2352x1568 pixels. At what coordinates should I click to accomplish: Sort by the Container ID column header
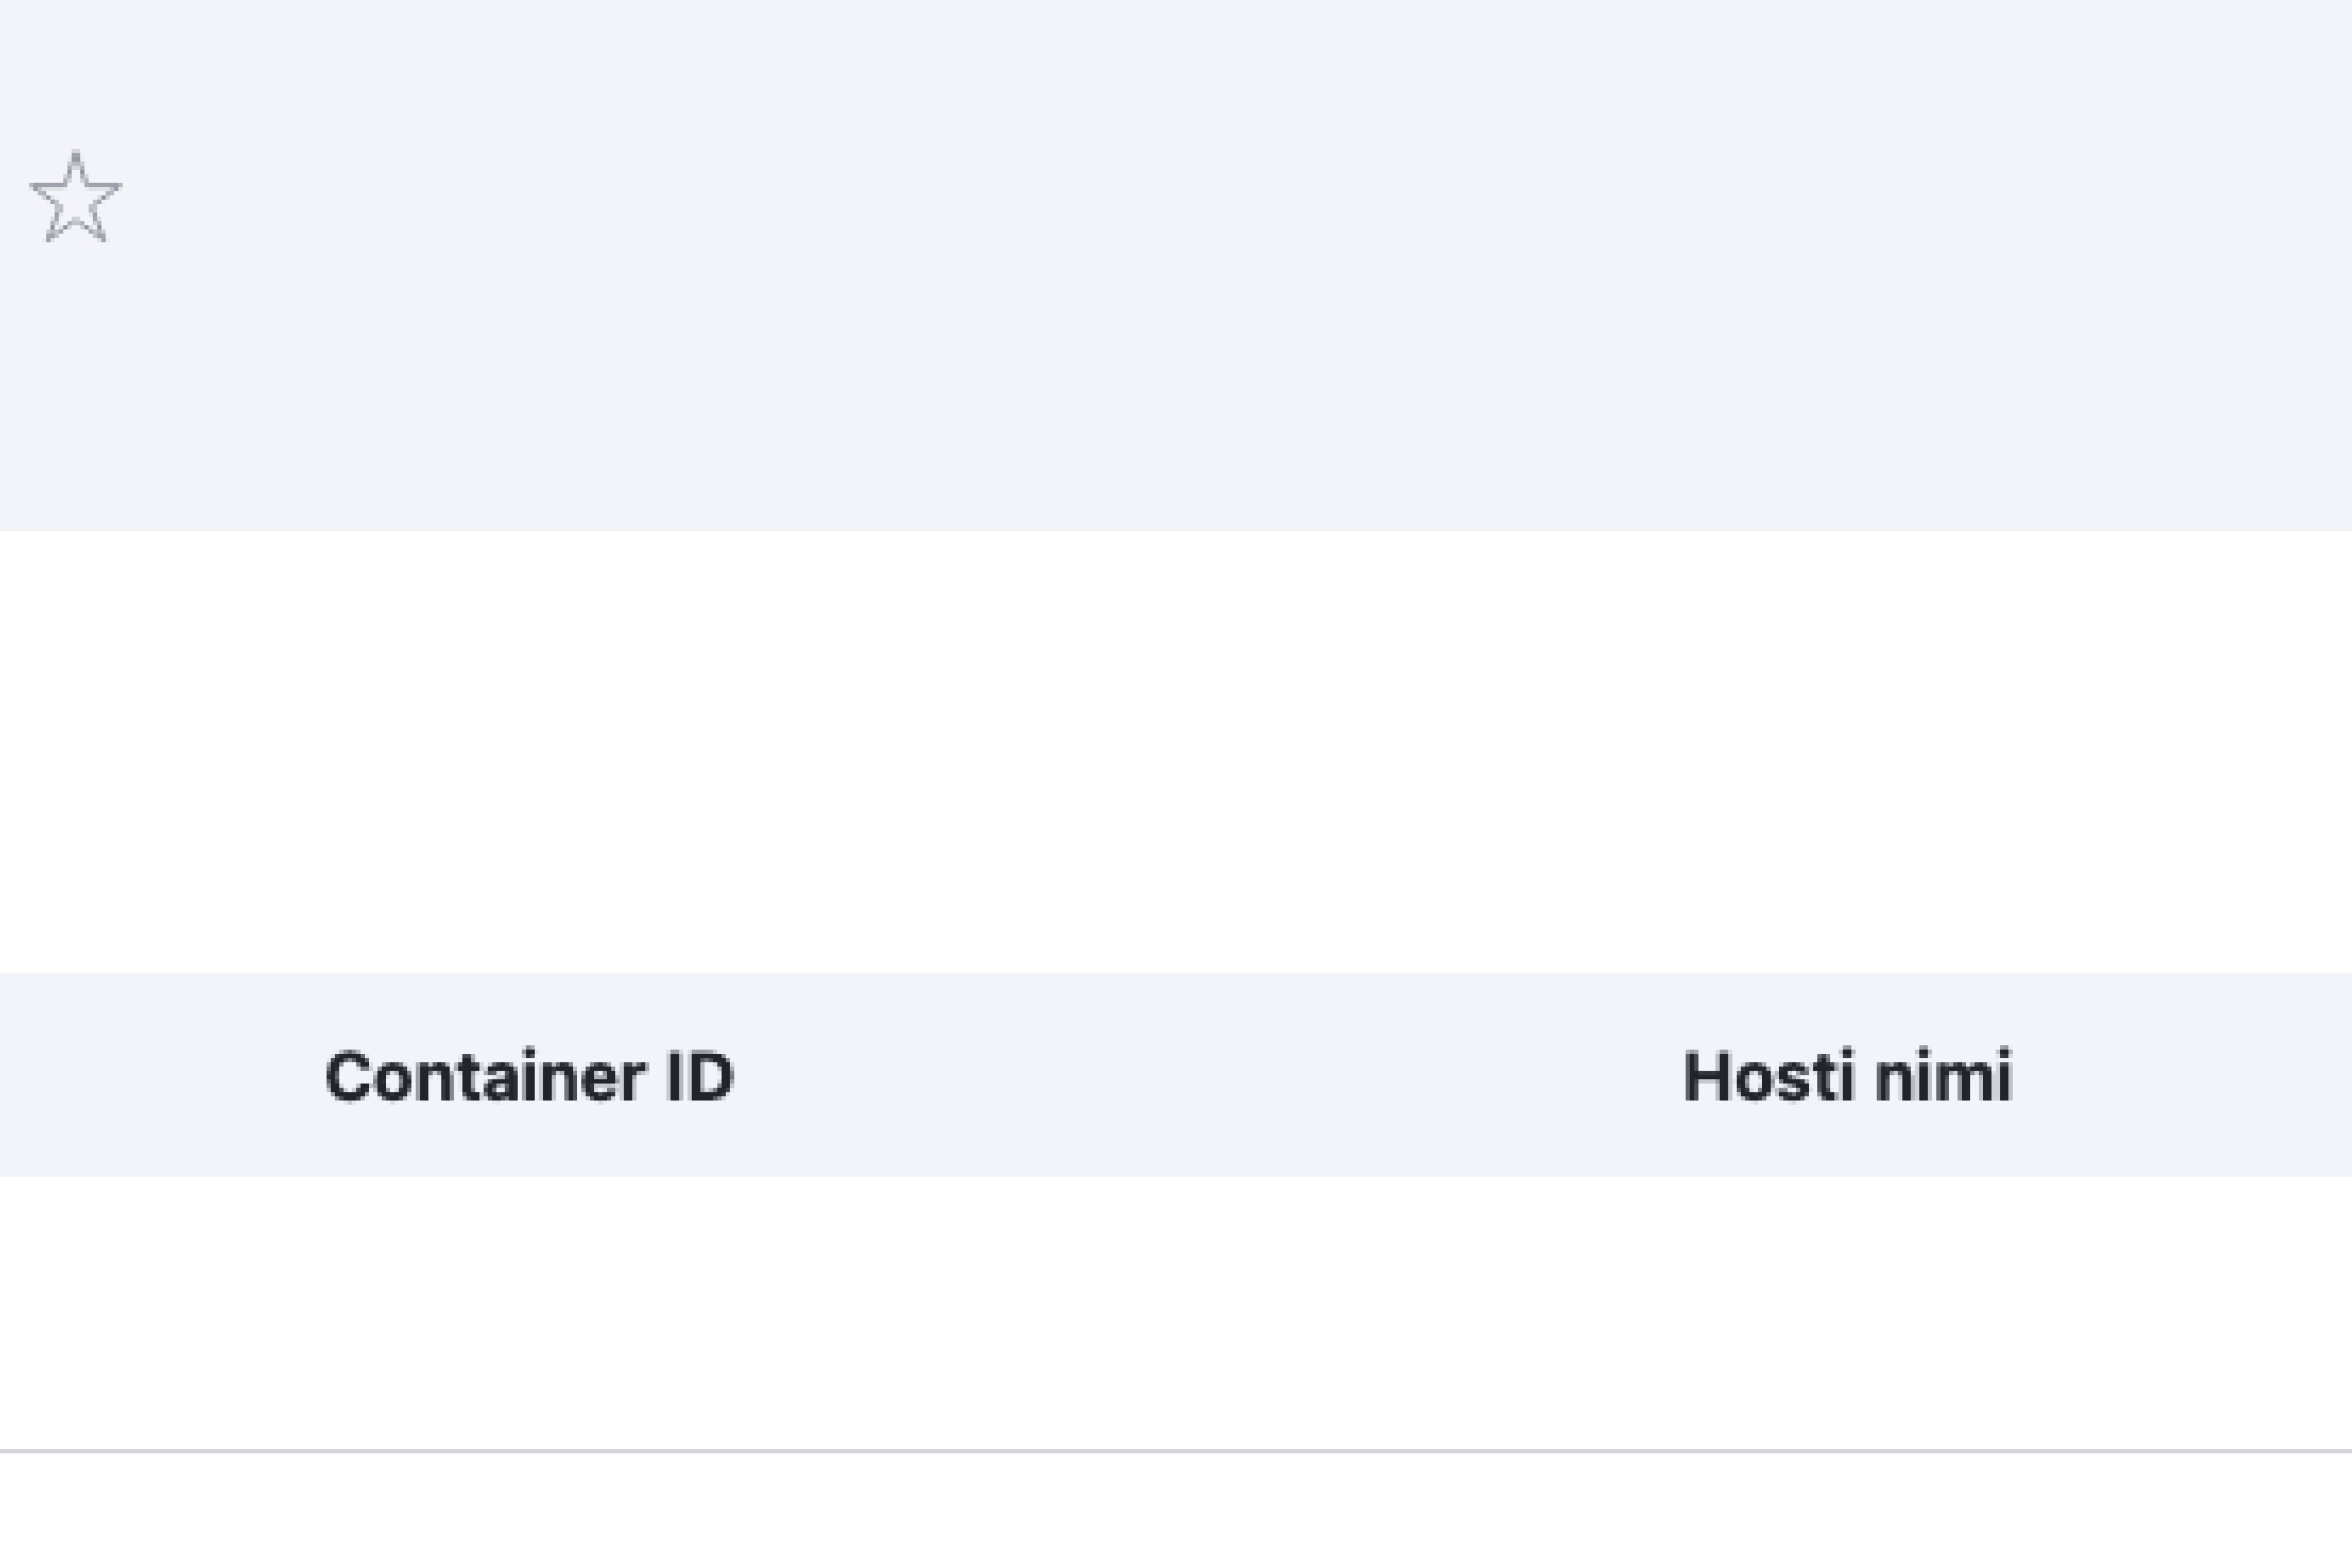tap(530, 1077)
